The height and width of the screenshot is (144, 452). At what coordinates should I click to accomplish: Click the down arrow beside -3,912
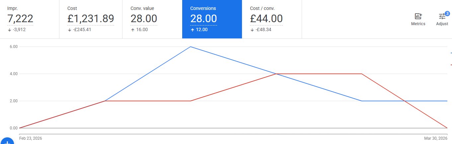point(9,29)
